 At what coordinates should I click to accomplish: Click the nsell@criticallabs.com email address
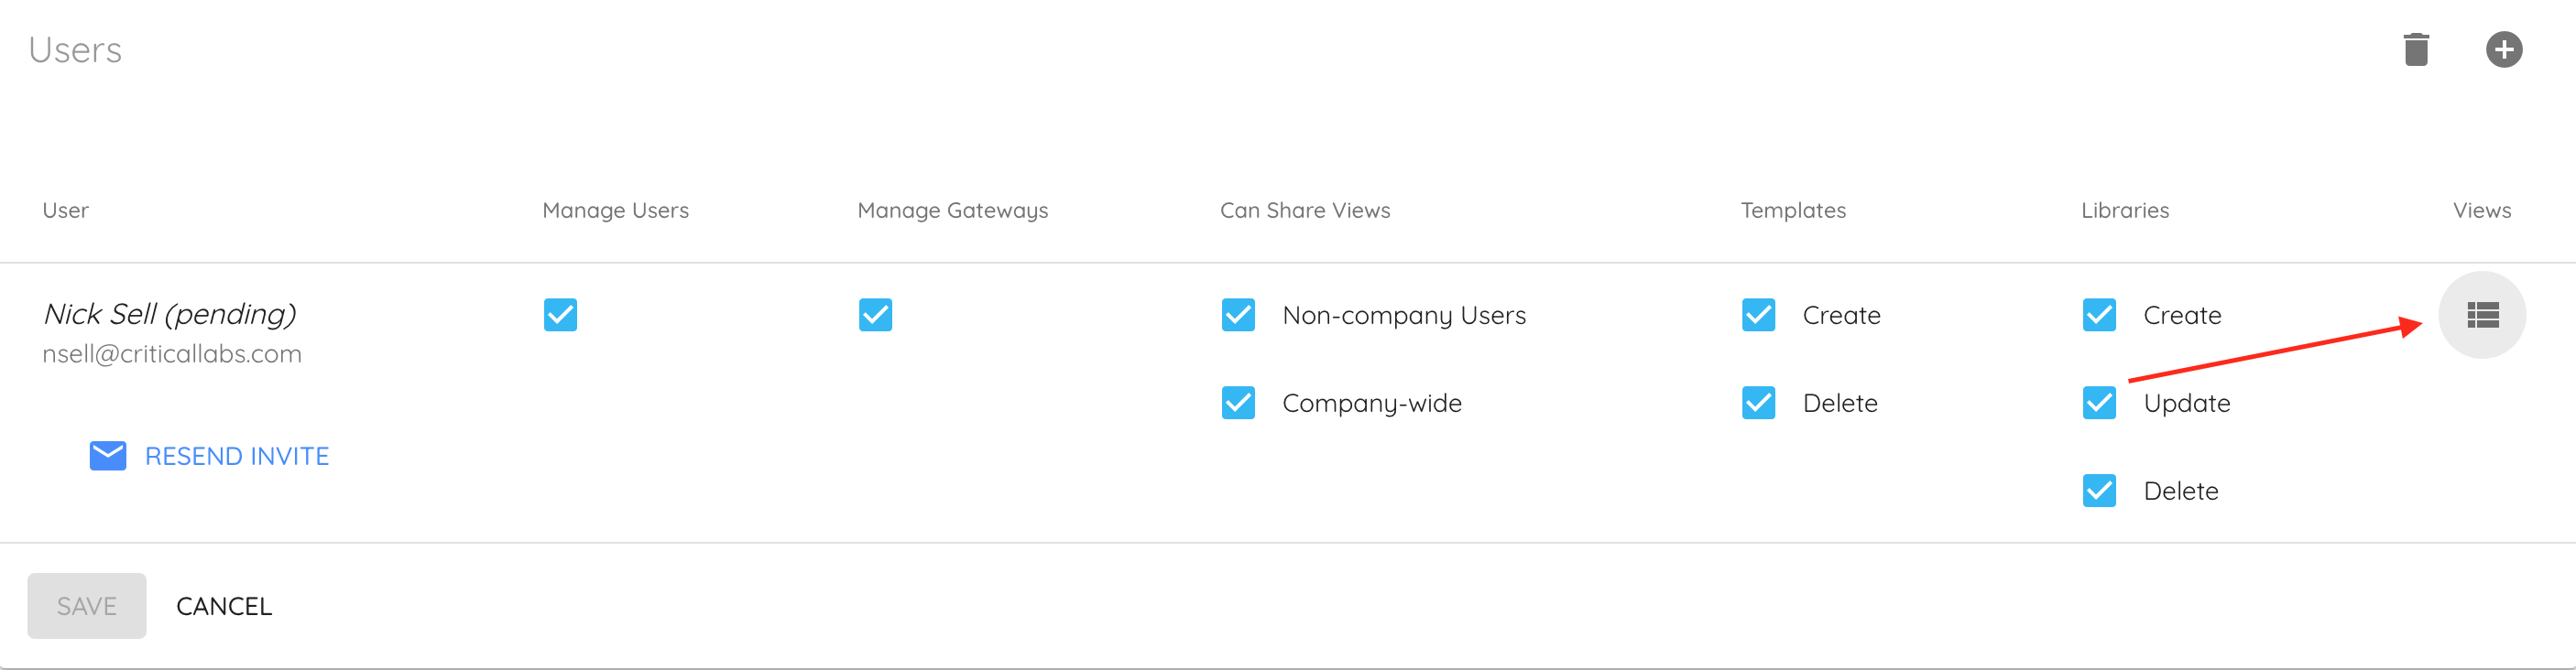coord(172,353)
